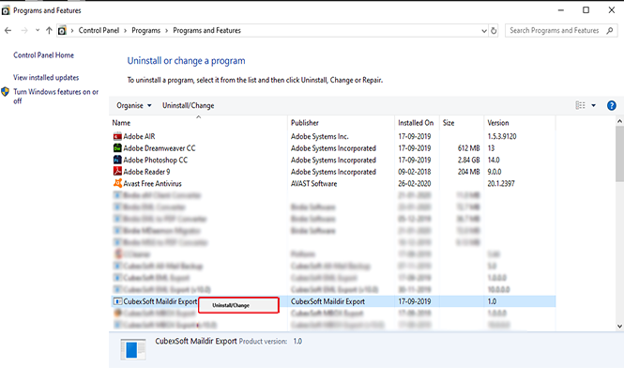The height and width of the screenshot is (368, 624).
Task: Click the Adobe Reader 9 icon
Action: coord(117,172)
